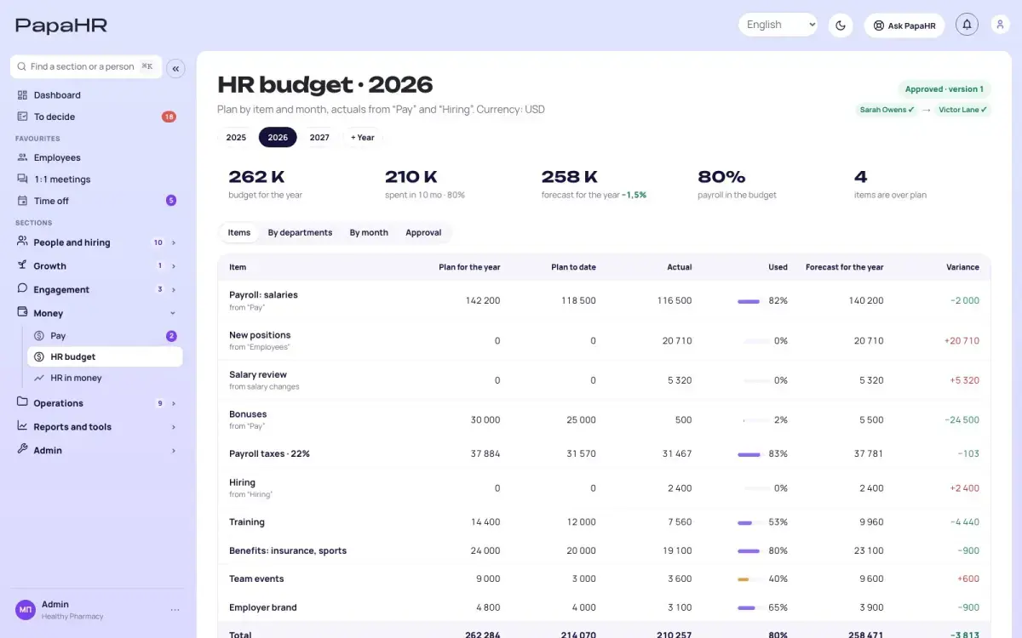Image resolution: width=1022 pixels, height=638 pixels.
Task: Toggle dark mode moon icon
Action: [841, 26]
